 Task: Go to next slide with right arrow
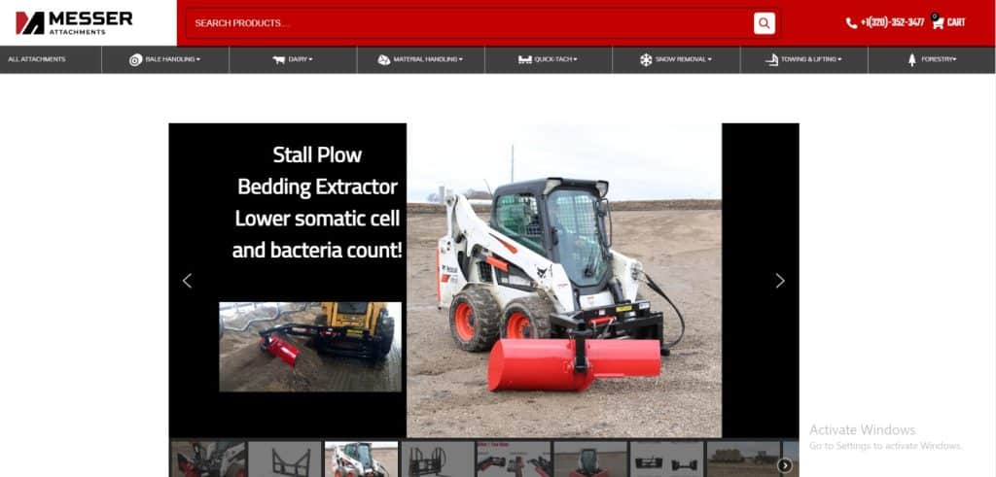pyautogui.click(x=779, y=281)
